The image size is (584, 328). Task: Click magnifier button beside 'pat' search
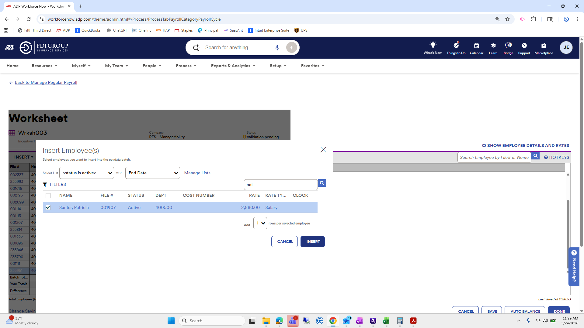(x=322, y=183)
